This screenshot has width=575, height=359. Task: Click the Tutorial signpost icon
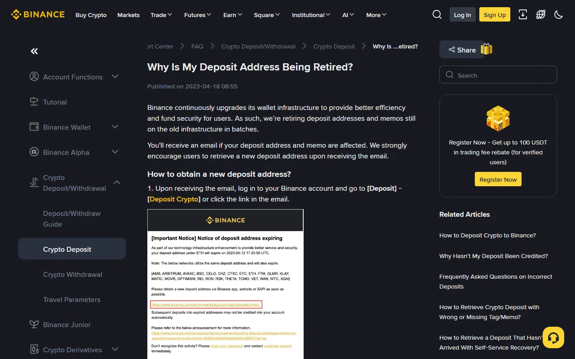tap(34, 102)
